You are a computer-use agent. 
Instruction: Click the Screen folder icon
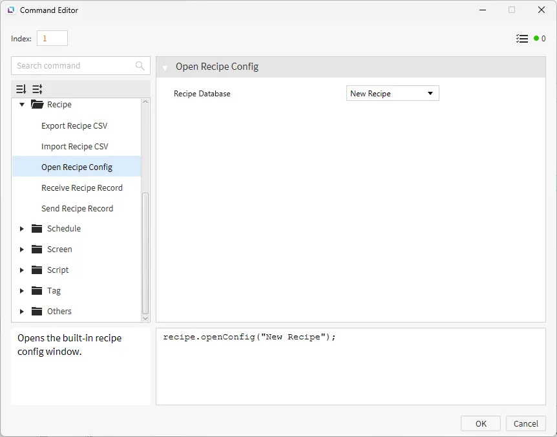(x=37, y=250)
